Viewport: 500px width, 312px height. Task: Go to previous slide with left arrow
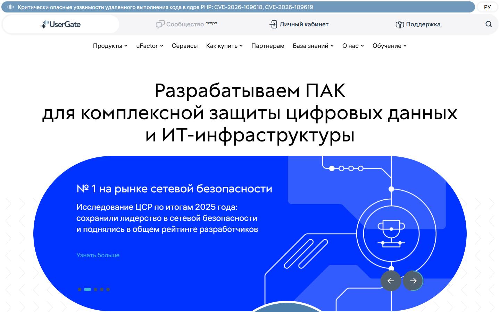(391, 281)
